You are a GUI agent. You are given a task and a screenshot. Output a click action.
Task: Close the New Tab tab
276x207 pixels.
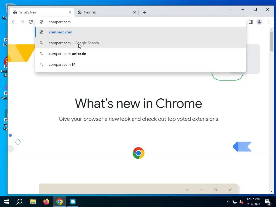pos(134,12)
